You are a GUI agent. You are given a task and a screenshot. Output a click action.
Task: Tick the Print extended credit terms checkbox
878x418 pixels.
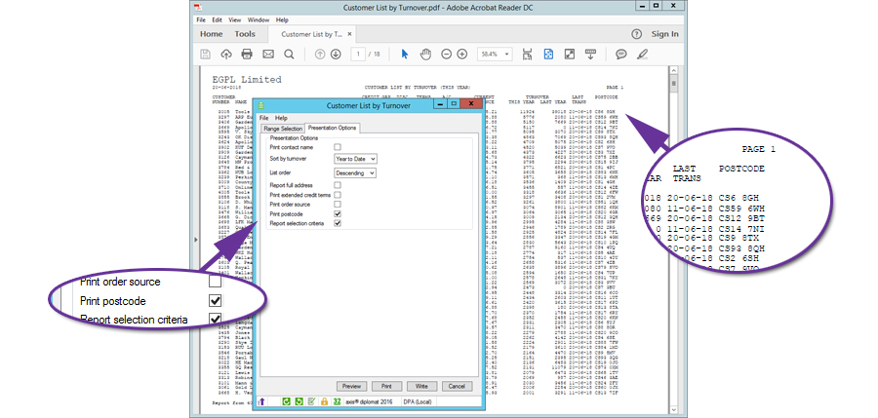click(338, 195)
